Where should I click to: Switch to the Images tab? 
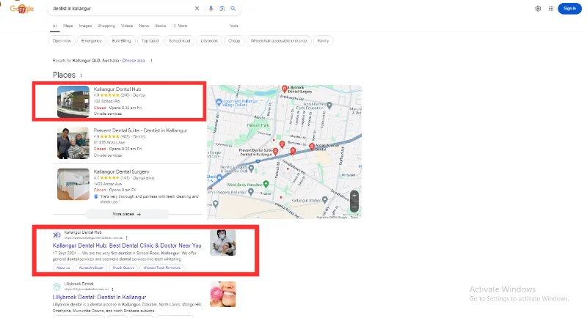(x=85, y=26)
